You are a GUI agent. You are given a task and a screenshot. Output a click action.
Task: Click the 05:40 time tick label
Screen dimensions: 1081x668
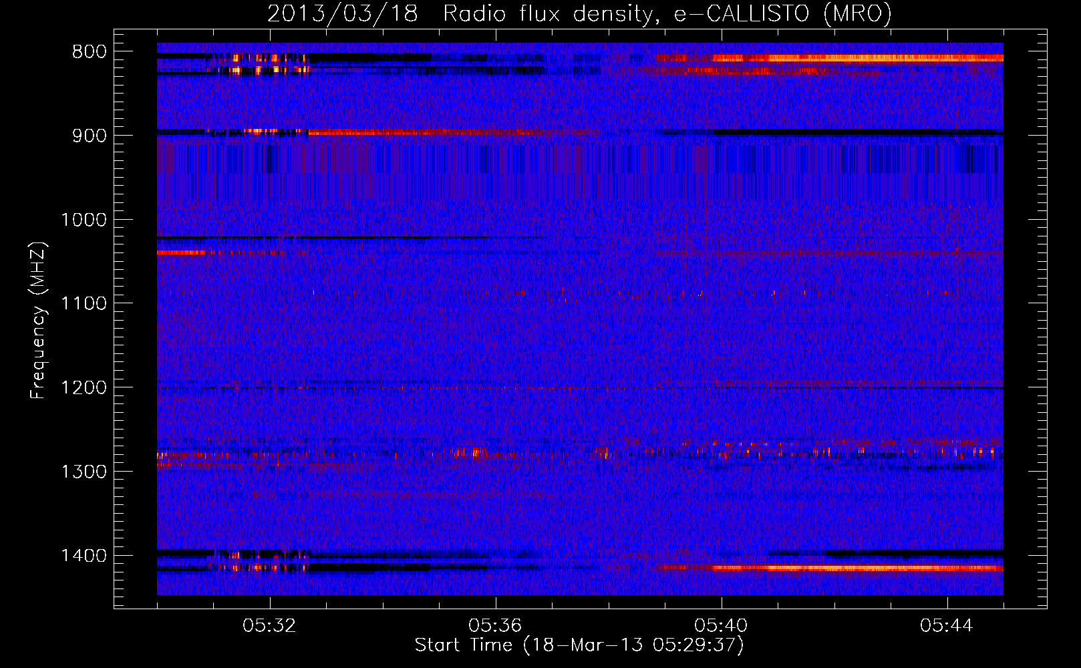click(721, 626)
